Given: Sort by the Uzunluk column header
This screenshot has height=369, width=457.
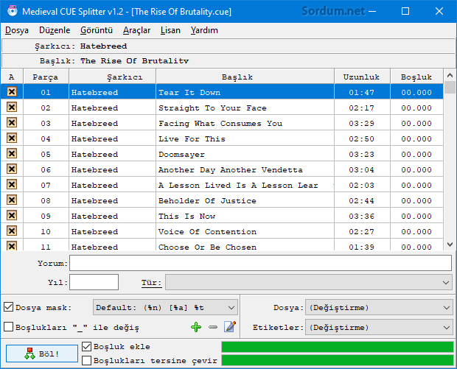Looking at the screenshot, I should pos(362,77).
